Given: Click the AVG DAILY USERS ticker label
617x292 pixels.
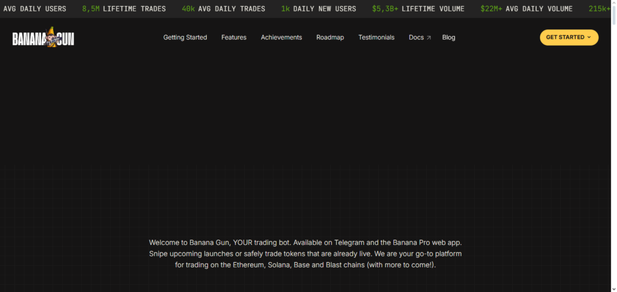Looking at the screenshot, I should point(34,9).
